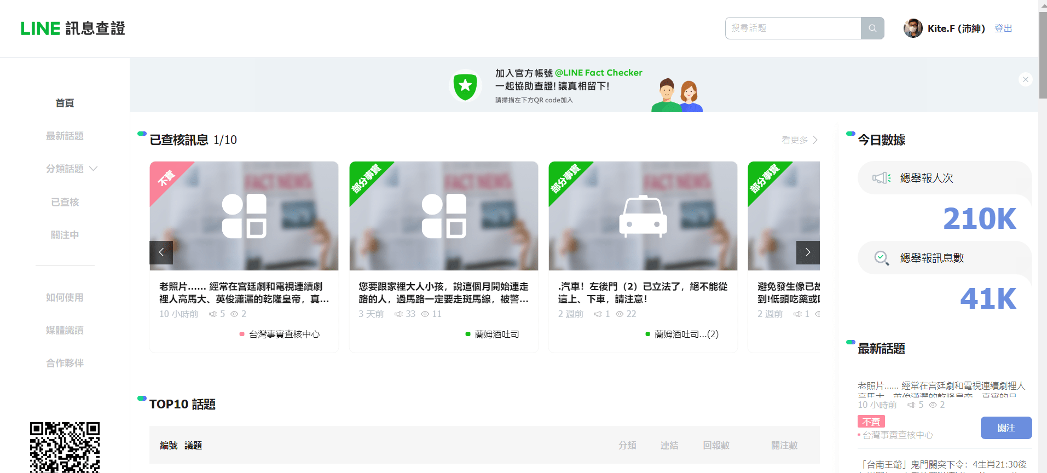Click the megaphone icon beside 總舉報人次
Screen dimensions: 1047x473
point(881,178)
